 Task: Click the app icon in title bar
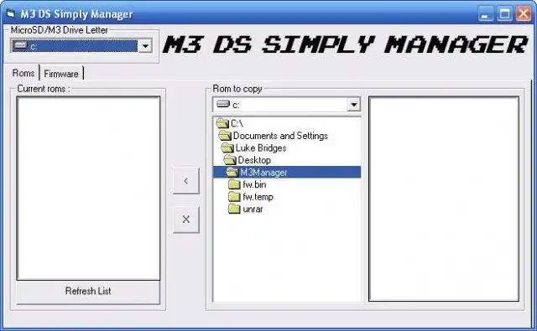pos(11,13)
